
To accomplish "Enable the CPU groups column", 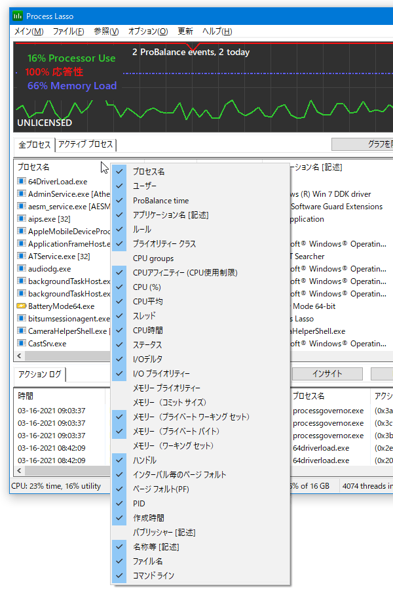I will point(153,258).
